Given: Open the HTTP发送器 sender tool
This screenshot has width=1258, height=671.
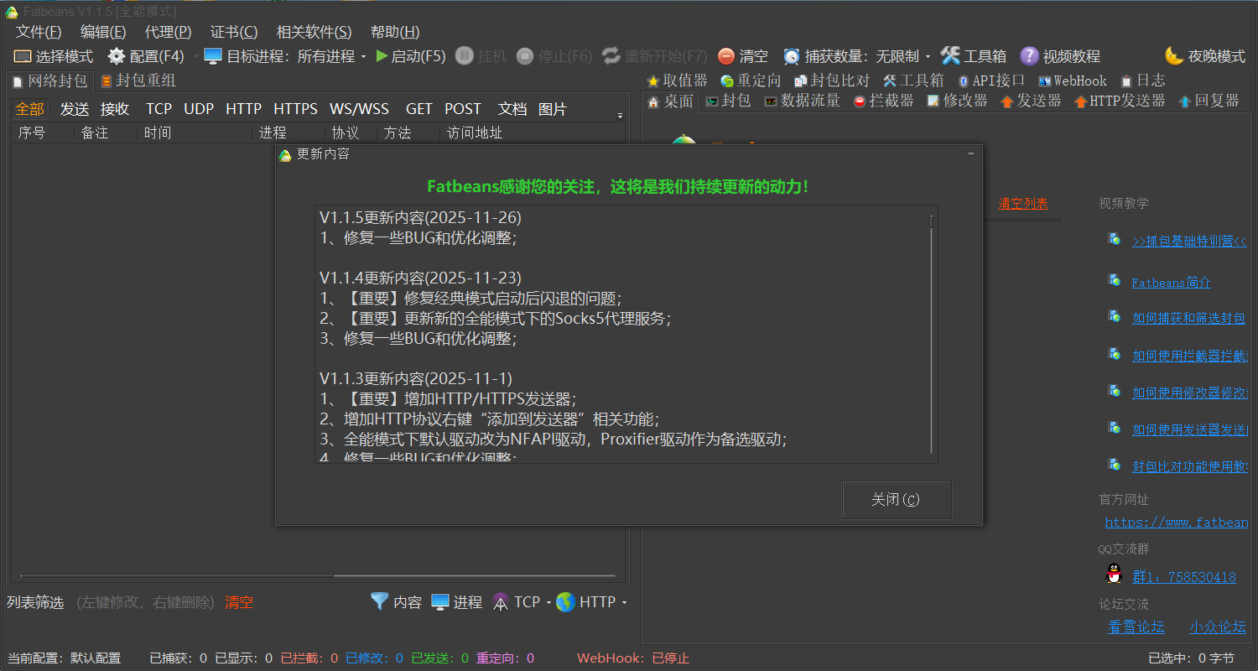Looking at the screenshot, I should coord(1120,100).
